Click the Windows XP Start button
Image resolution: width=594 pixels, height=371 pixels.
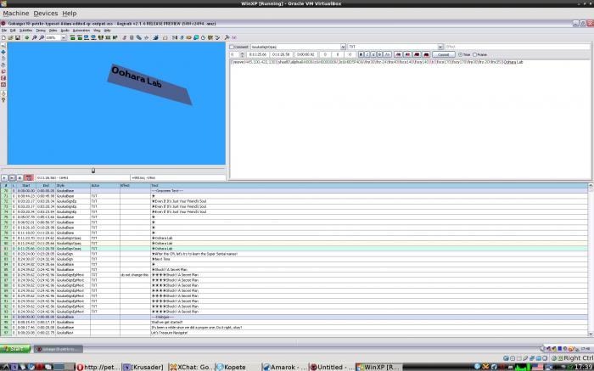15,349
